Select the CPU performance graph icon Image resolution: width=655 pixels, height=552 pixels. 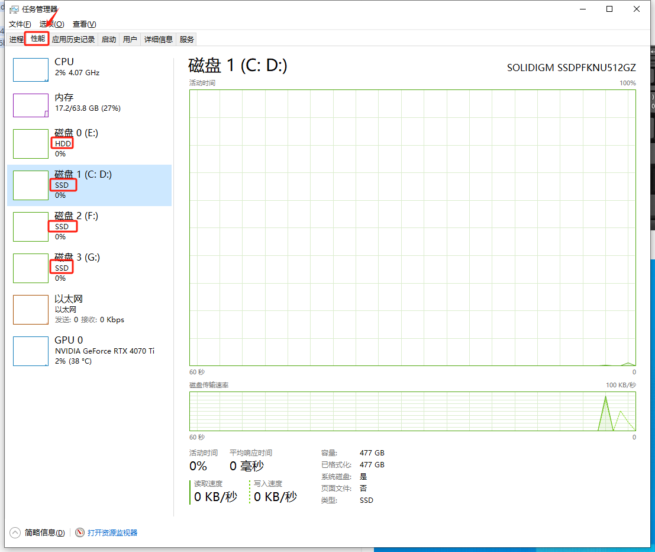30,69
